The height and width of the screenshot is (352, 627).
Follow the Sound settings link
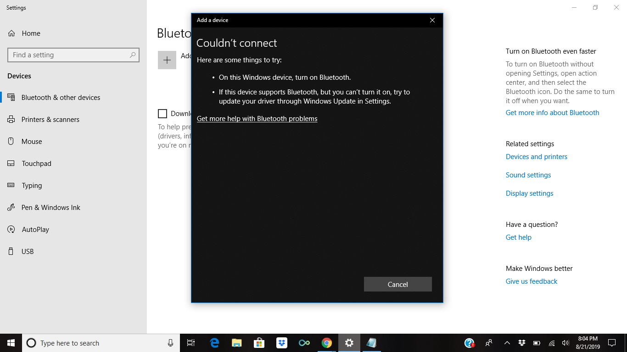[528, 175]
